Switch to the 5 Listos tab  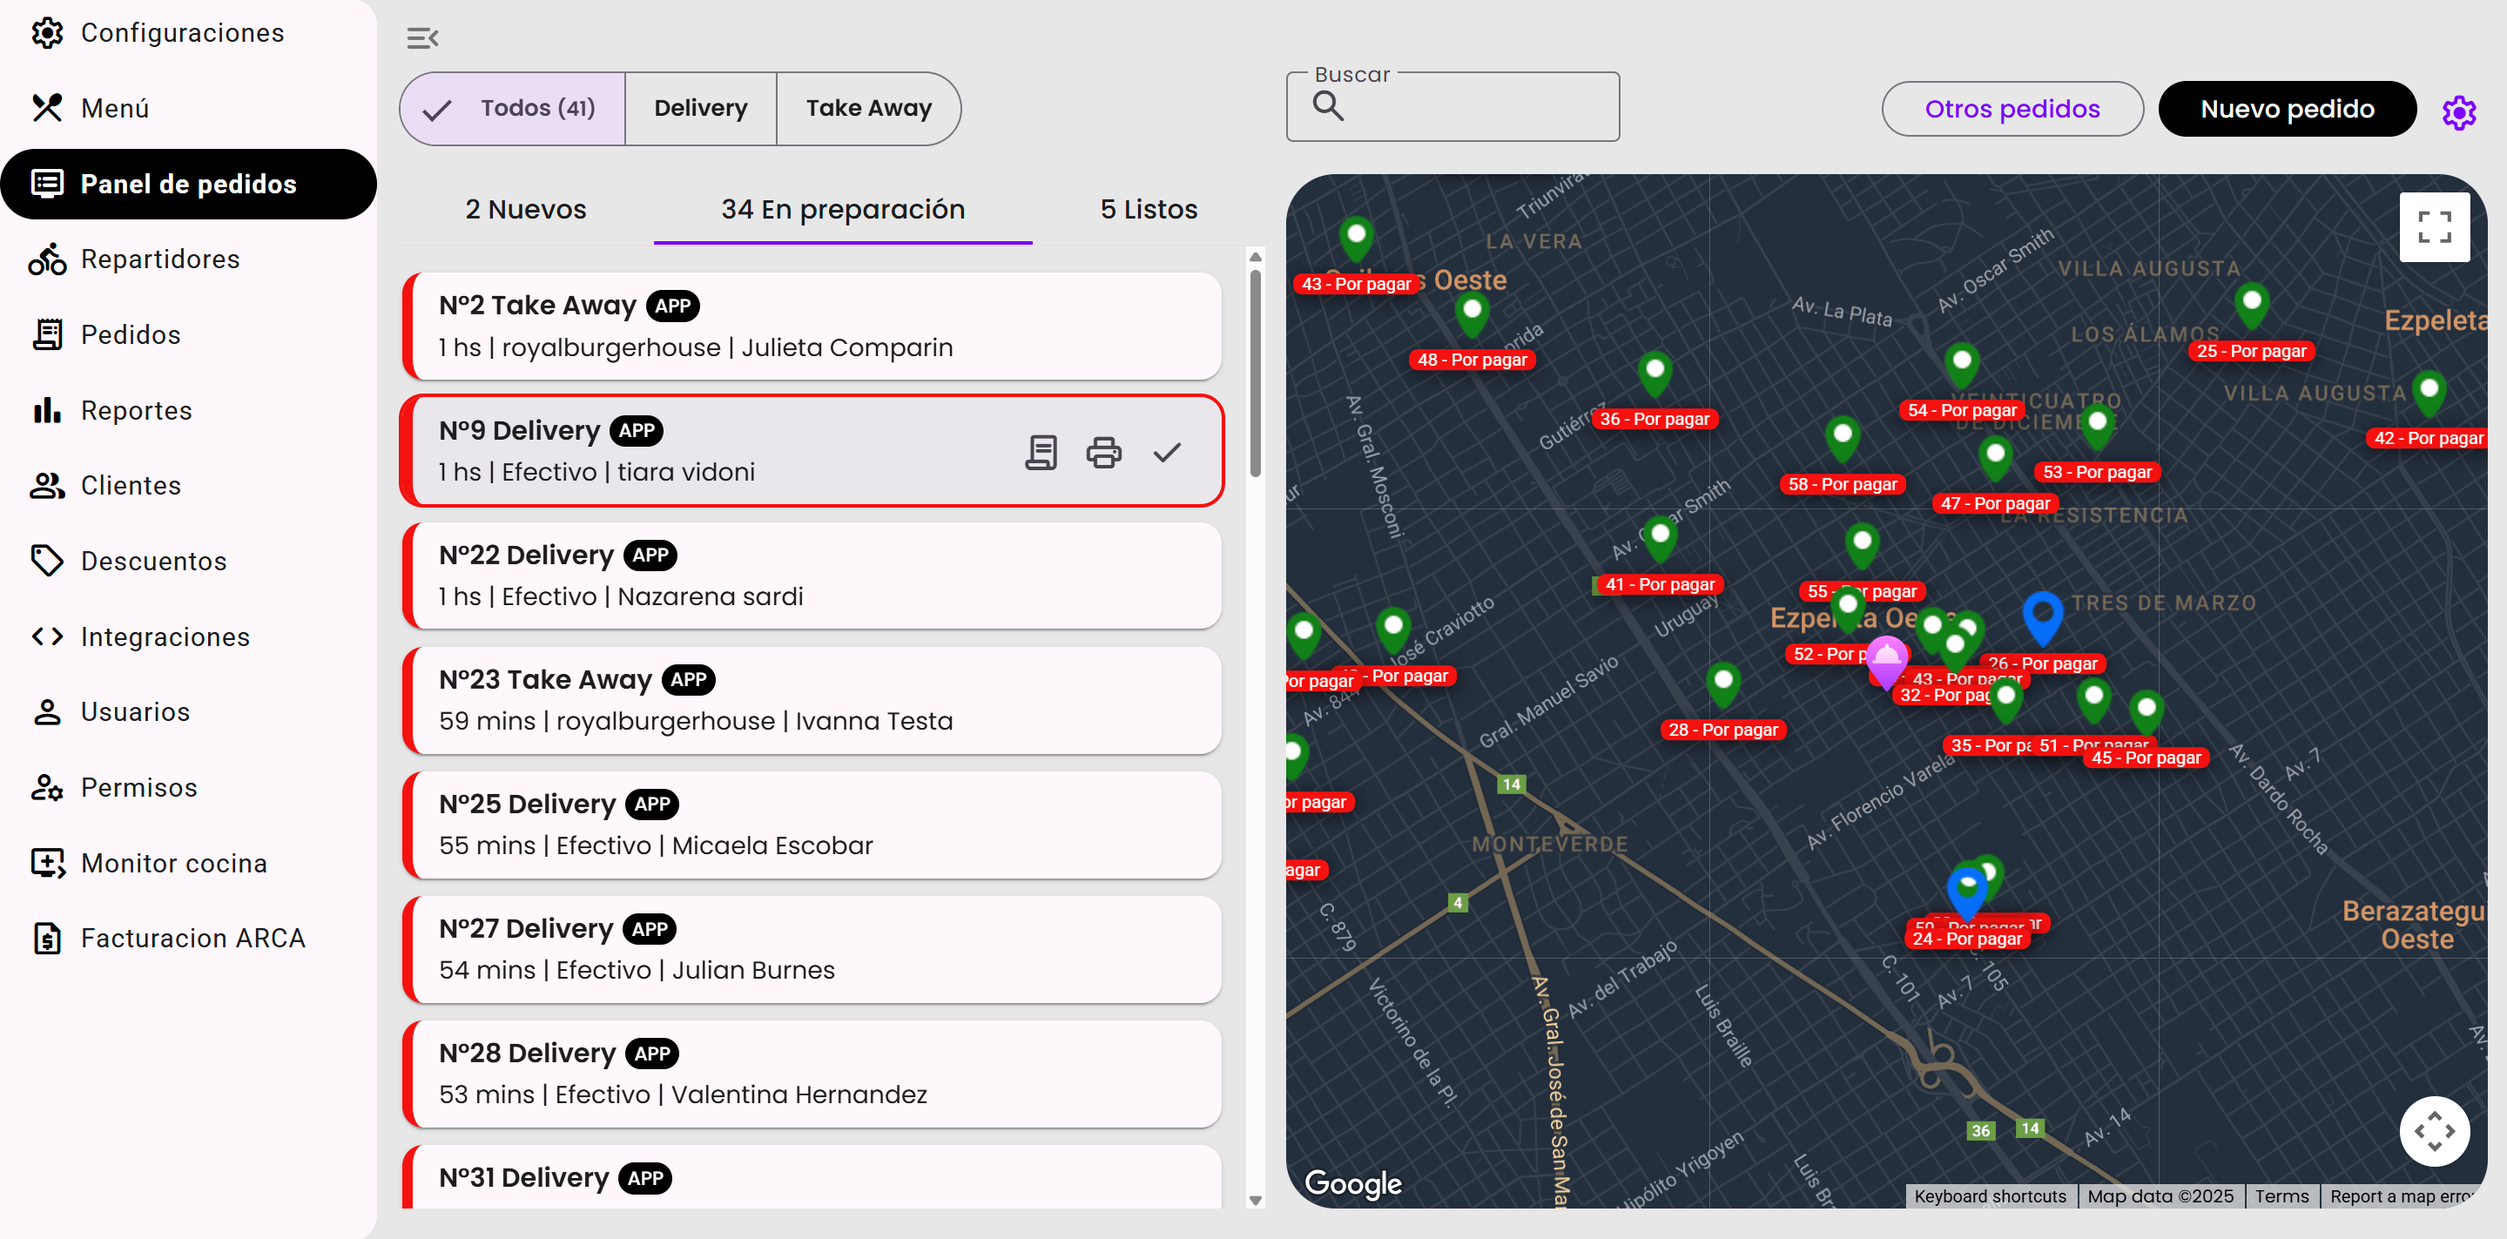[x=1148, y=209]
